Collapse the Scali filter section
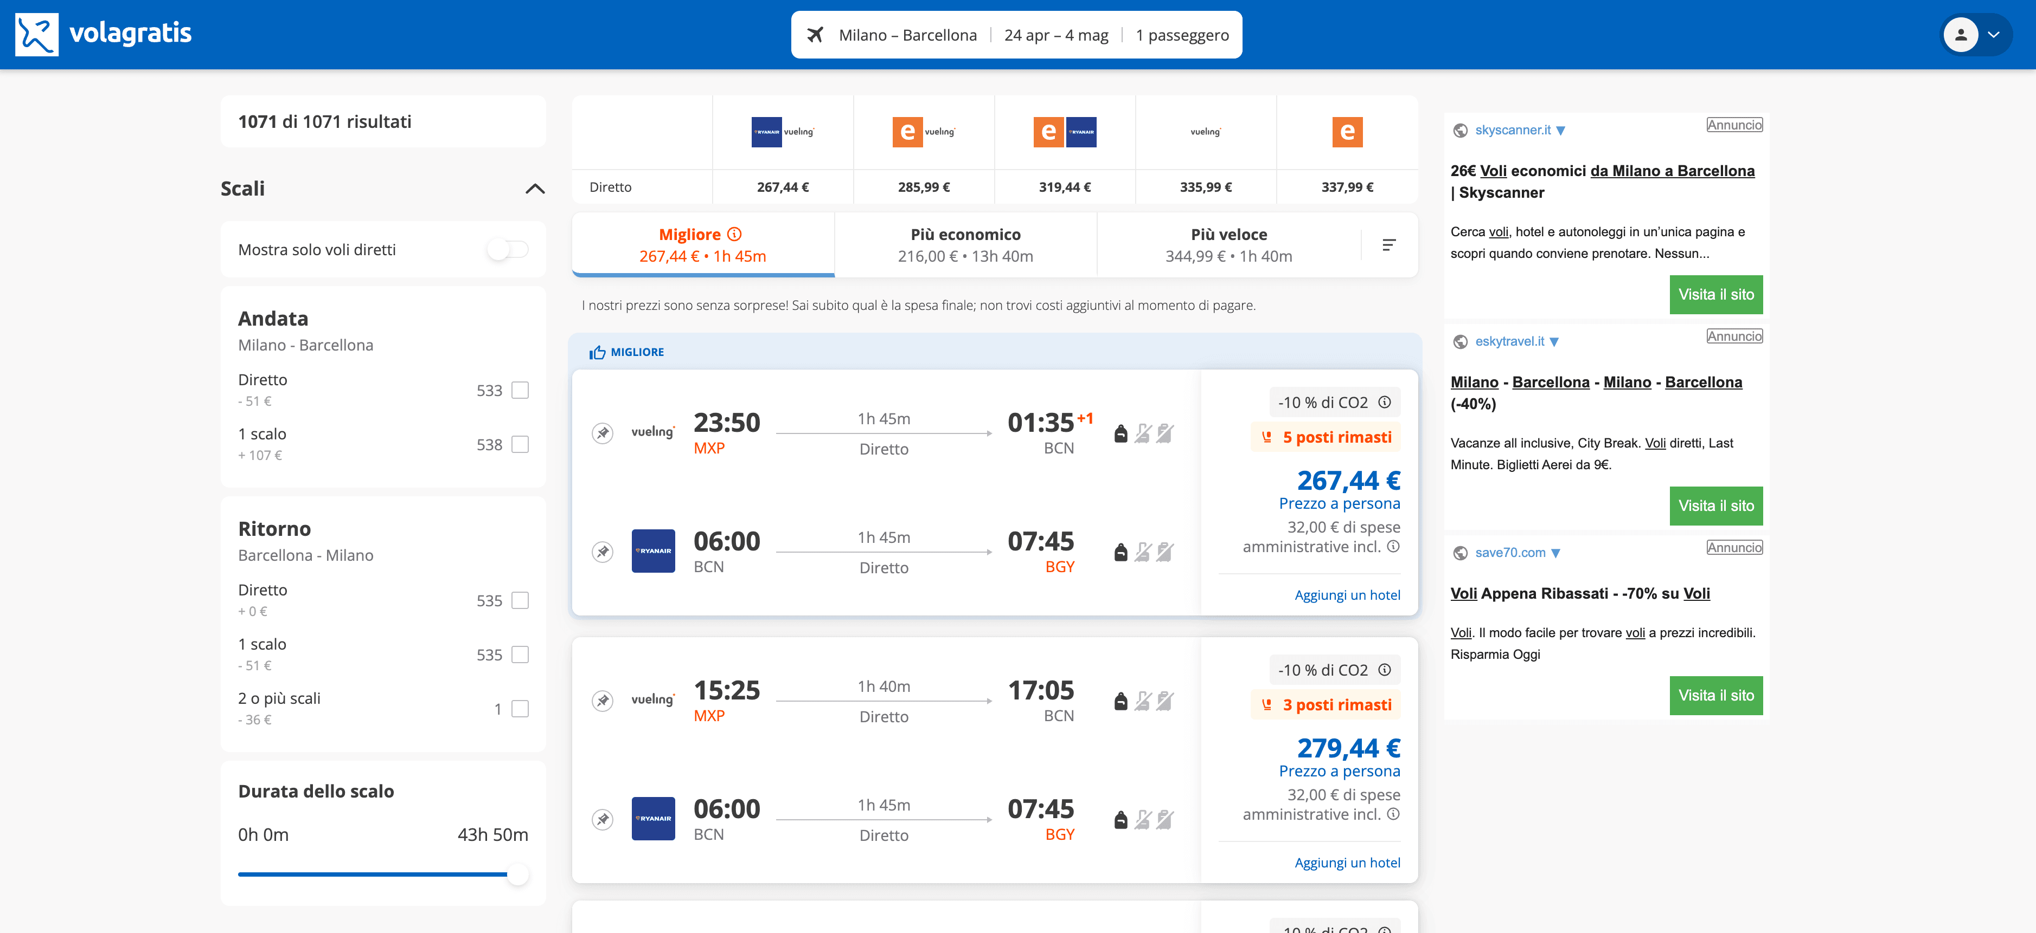Screen dimensions: 2036x933 534,189
